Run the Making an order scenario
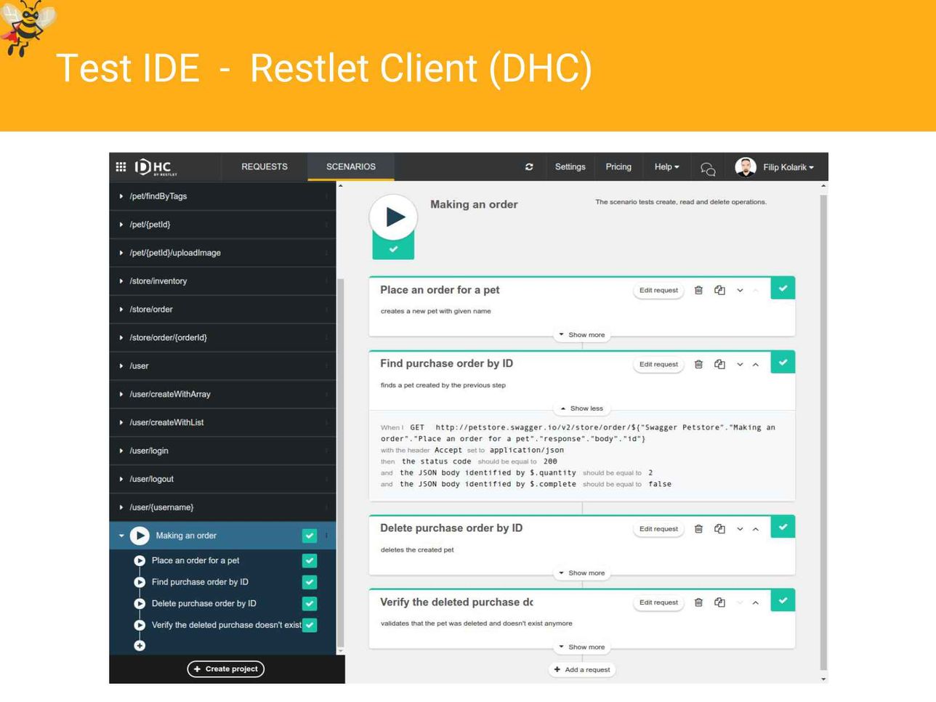The height and width of the screenshot is (702, 936). click(393, 217)
